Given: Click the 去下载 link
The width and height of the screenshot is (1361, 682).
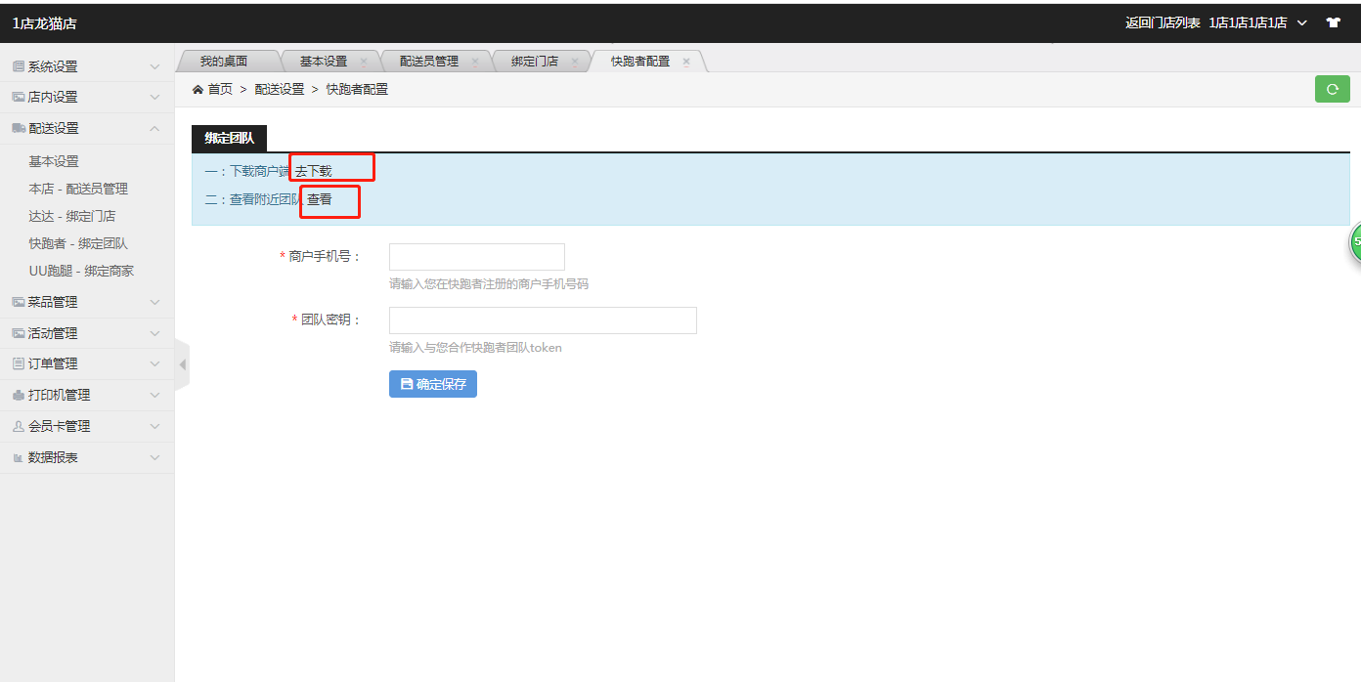Looking at the screenshot, I should point(314,171).
